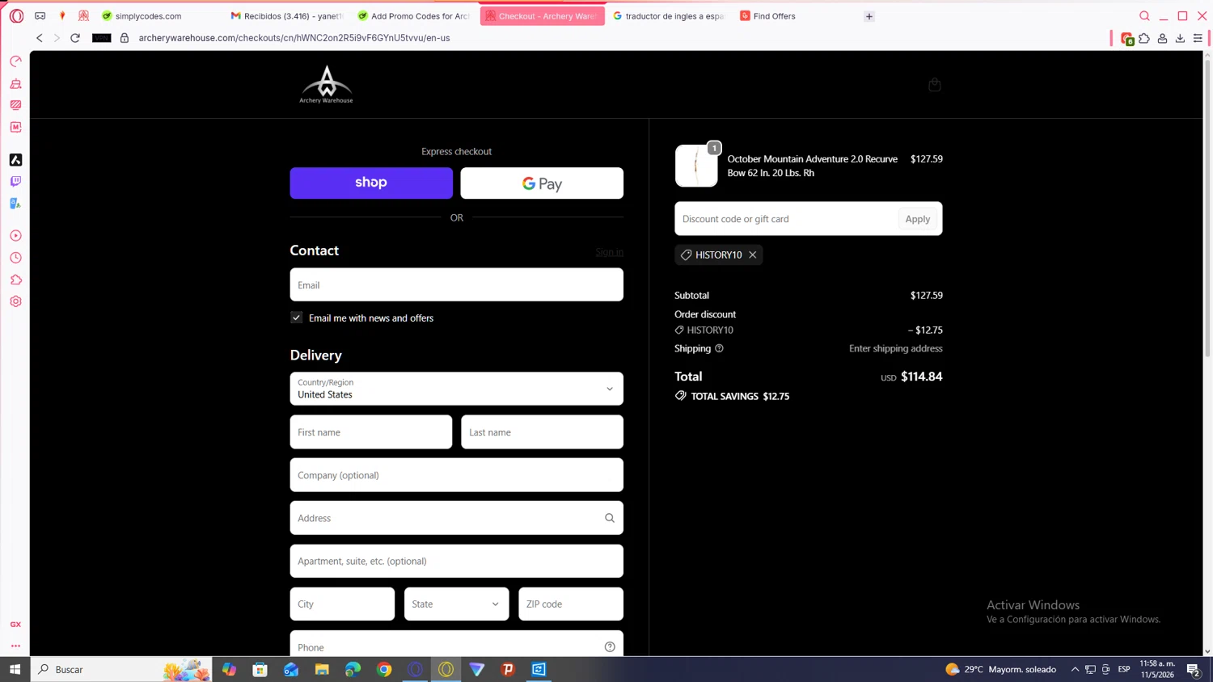The width and height of the screenshot is (1213, 682).
Task: Show the browser downloads panel
Action: (x=1180, y=38)
